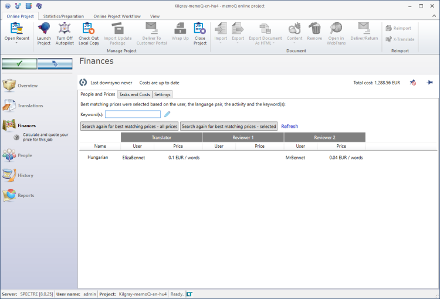This screenshot has width=440, height=299.
Task: Click the pin icon at top right
Action: pyautogui.click(x=429, y=83)
